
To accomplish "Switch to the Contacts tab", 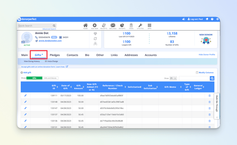I will click(73, 55).
